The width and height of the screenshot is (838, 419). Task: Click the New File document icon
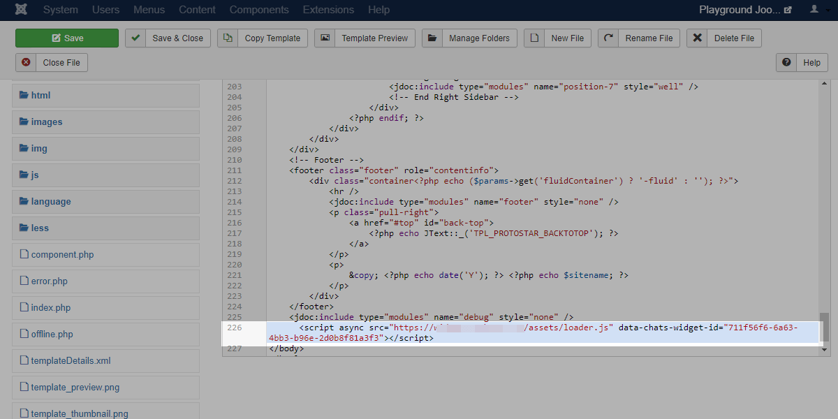[x=534, y=38]
